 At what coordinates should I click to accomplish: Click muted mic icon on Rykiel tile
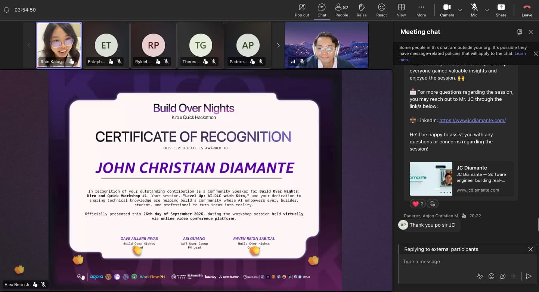(x=166, y=62)
